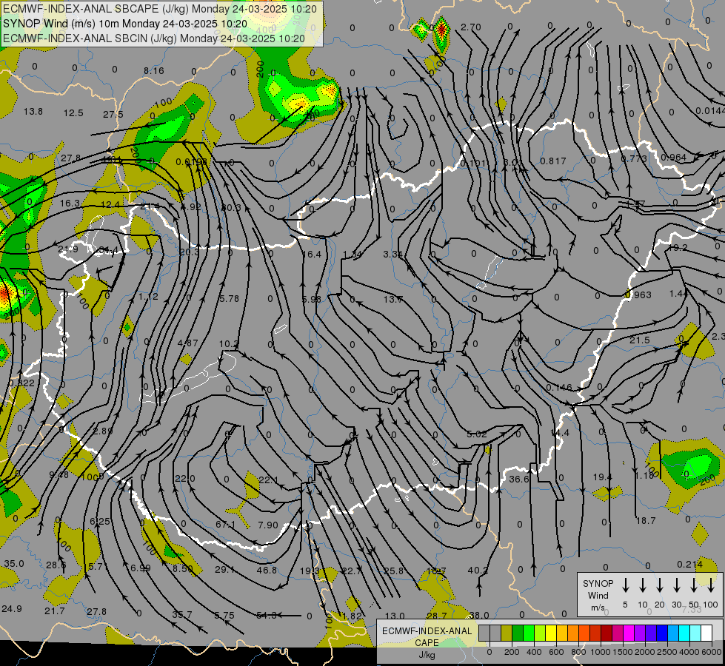The width and height of the screenshot is (725, 666).
Task: Click the CIN value 29.1
Action: 224,570
